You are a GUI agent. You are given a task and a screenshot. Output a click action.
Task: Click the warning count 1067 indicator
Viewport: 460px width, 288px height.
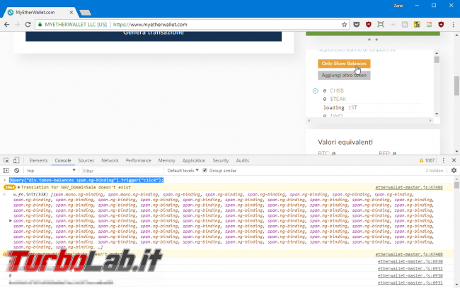point(427,160)
